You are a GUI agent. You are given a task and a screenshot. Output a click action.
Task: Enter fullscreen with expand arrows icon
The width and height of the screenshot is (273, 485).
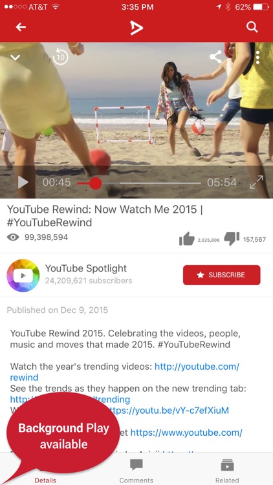point(256,182)
